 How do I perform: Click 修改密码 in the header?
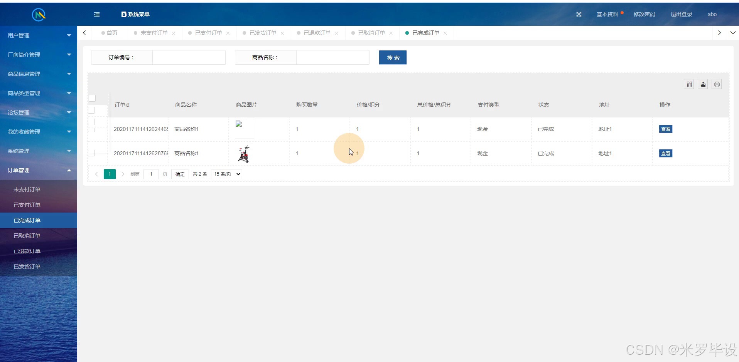[x=644, y=14]
